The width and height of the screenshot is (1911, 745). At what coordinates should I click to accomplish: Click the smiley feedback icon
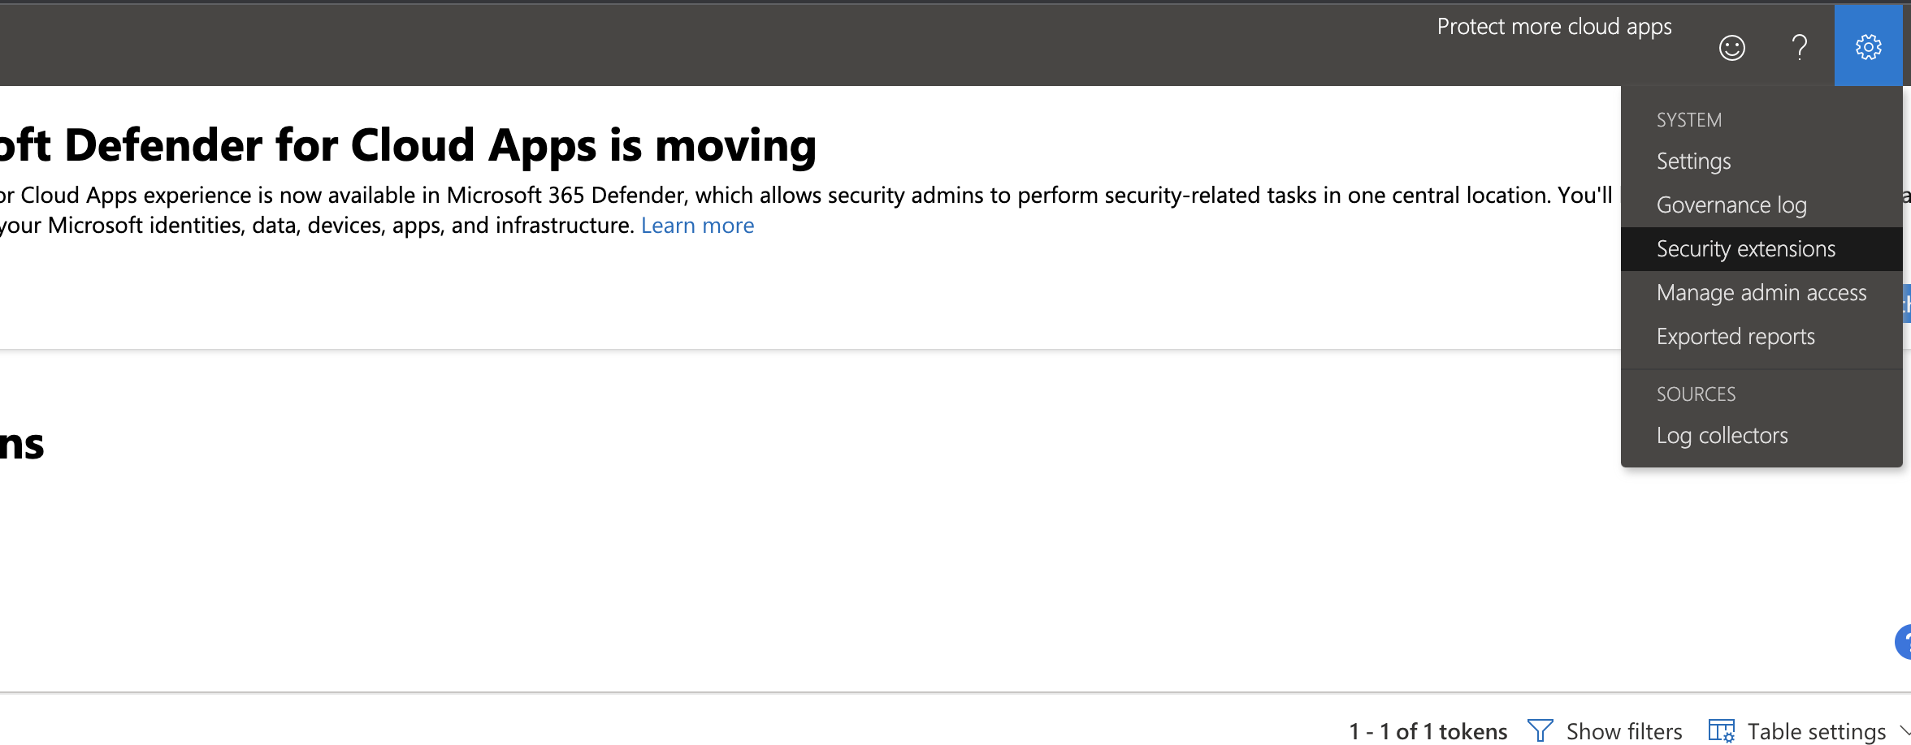1731,48
